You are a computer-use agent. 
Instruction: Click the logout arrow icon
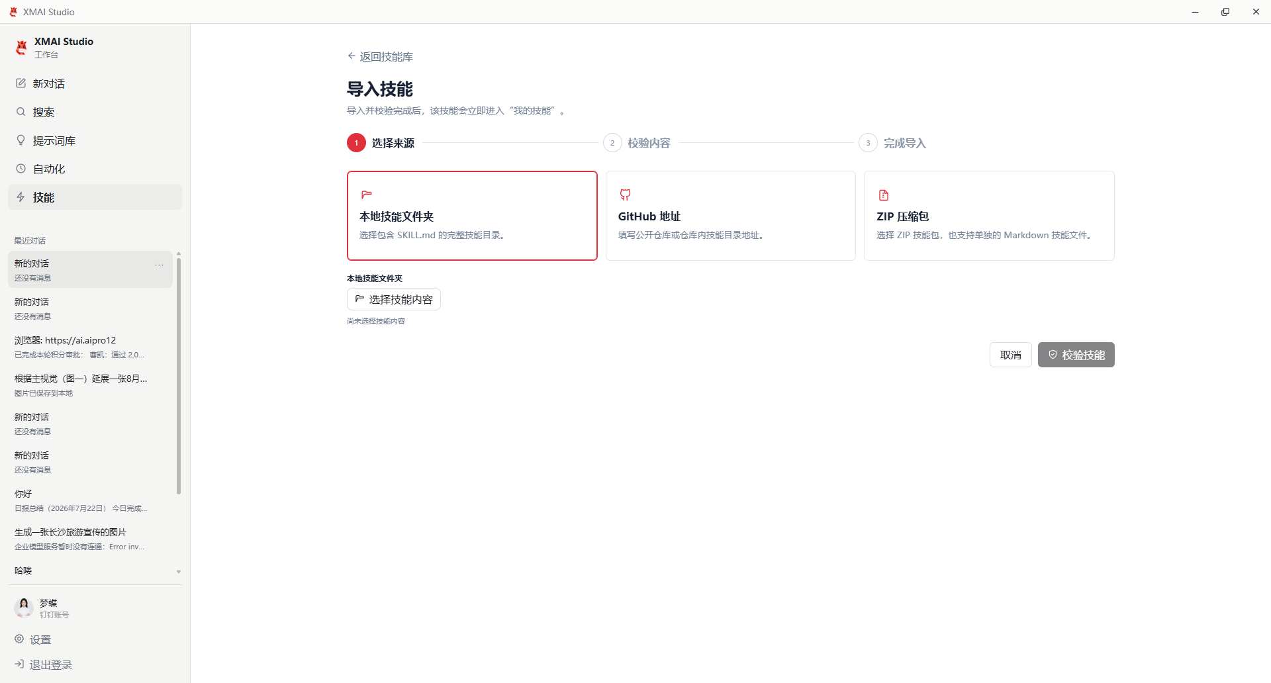(19, 664)
